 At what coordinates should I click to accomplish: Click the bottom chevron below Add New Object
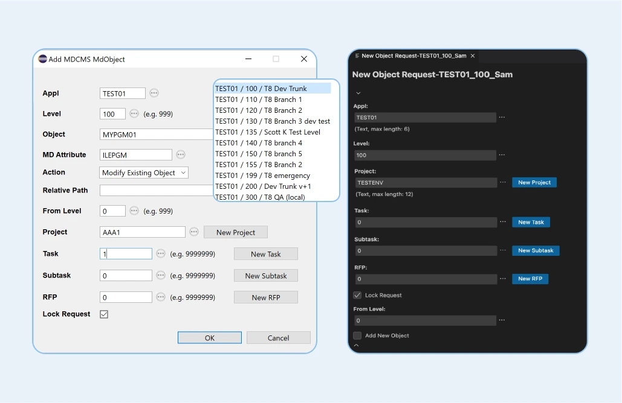pos(356,346)
